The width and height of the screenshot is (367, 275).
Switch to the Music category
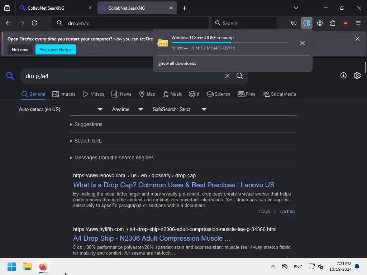click(x=172, y=94)
